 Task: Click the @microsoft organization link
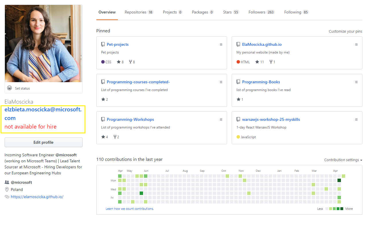[21, 182]
